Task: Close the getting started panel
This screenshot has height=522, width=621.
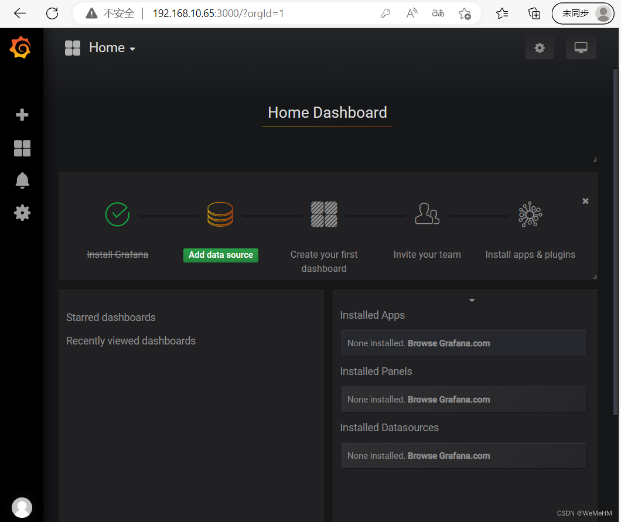Action: pyautogui.click(x=585, y=201)
